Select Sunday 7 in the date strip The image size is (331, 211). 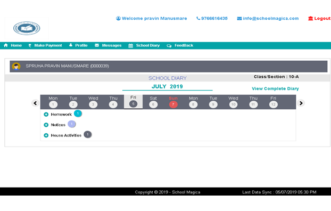click(173, 104)
